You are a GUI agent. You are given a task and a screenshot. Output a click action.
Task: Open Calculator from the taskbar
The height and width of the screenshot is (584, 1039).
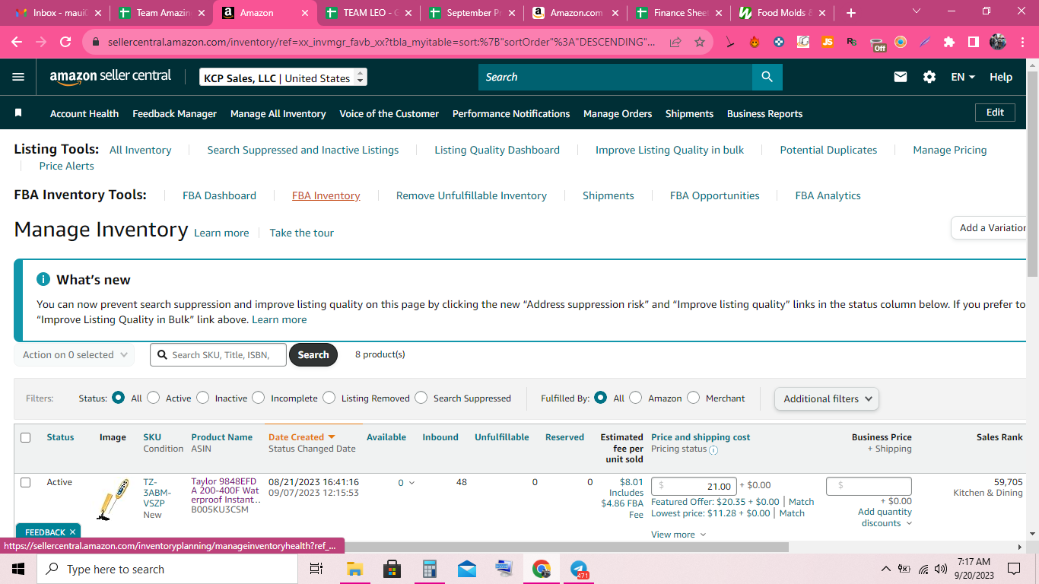point(430,569)
